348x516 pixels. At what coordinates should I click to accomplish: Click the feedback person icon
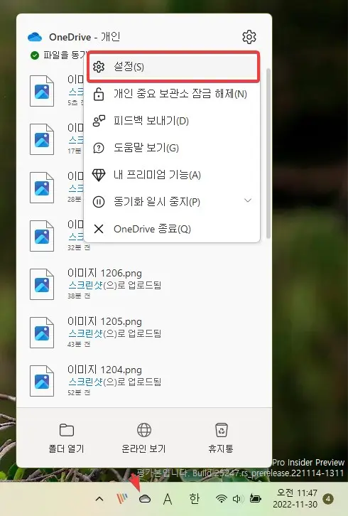99,121
